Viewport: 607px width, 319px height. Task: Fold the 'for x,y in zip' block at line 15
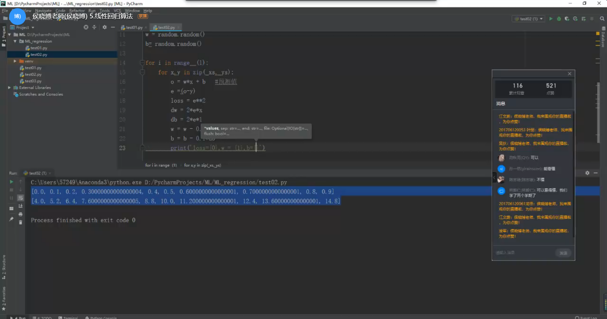point(142,72)
